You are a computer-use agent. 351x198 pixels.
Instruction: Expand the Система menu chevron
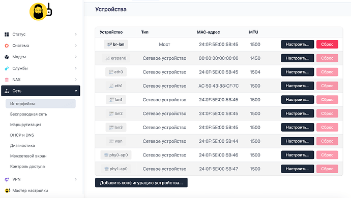76,46
